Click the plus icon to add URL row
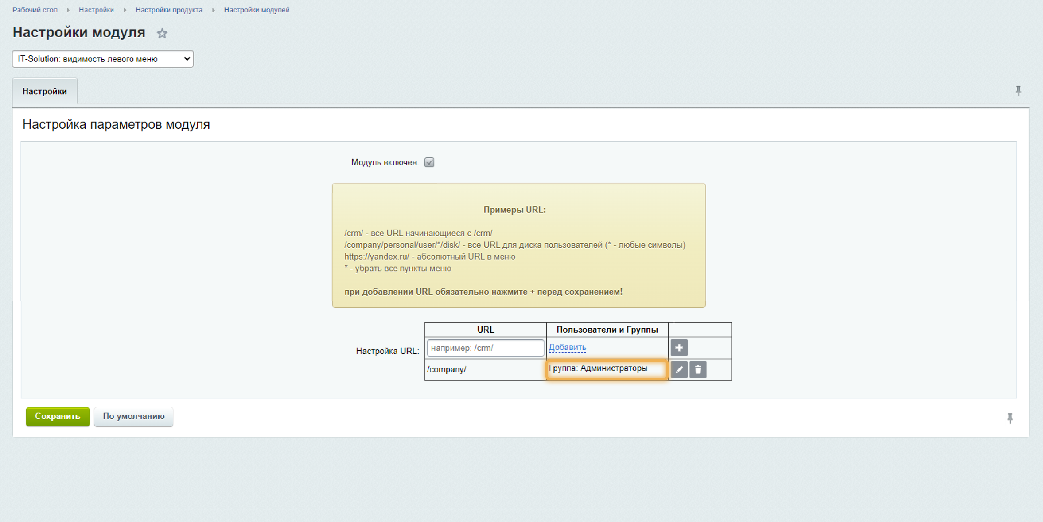Viewport: 1043px width, 522px height. click(x=679, y=348)
